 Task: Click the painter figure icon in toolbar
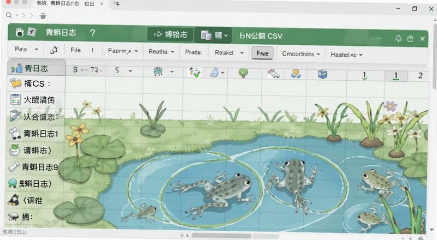coord(195,72)
